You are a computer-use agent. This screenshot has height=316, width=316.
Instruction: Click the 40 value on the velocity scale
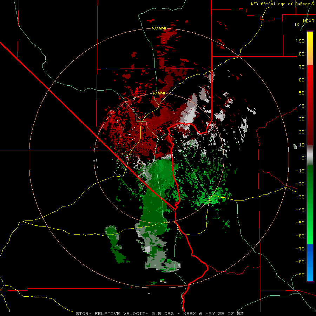point(302,106)
